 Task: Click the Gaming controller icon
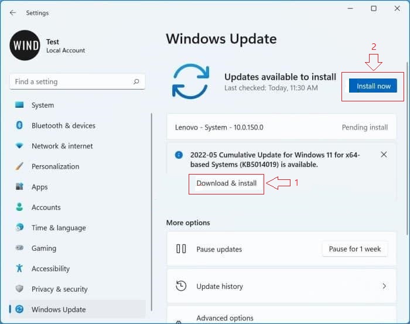pos(19,248)
